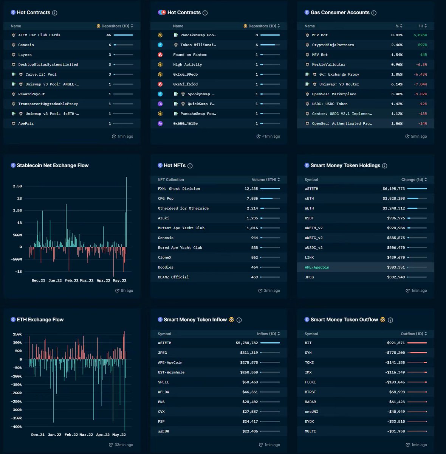Select the agEUR inflow row
This screenshot has height=454, width=446.
[218, 431]
